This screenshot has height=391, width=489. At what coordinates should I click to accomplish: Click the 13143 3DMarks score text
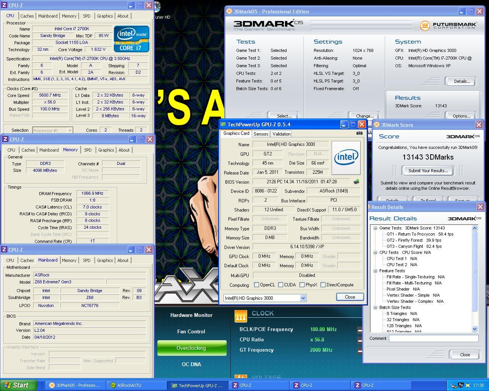click(428, 157)
